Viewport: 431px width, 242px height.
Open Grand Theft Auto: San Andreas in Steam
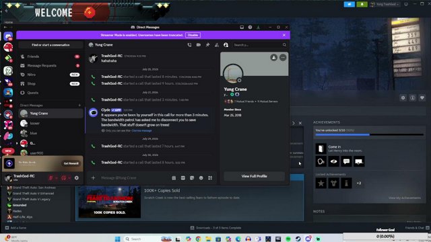pyautogui.click(x=34, y=188)
